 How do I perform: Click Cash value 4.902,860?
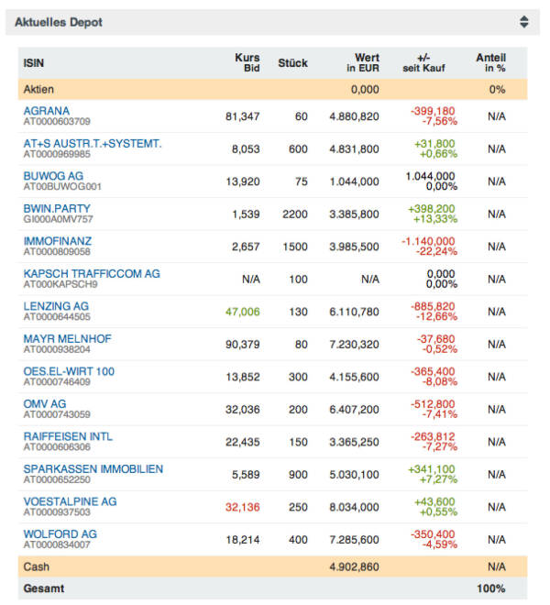tap(354, 566)
